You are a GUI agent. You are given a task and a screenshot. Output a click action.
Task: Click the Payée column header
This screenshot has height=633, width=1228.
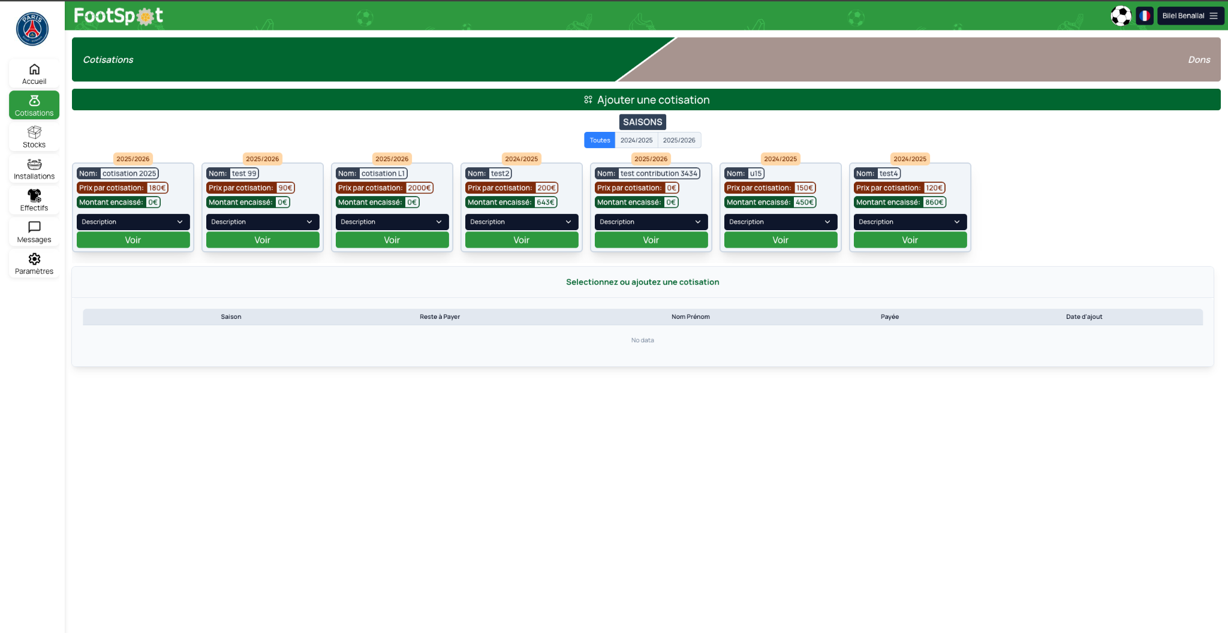(889, 316)
